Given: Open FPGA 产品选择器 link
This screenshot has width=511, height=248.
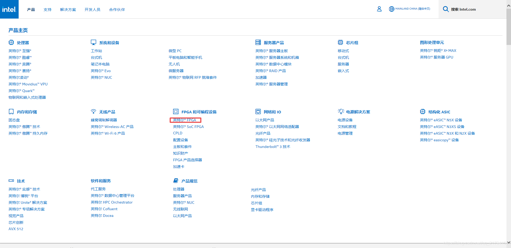Looking at the screenshot, I should pyautogui.click(x=188, y=160).
